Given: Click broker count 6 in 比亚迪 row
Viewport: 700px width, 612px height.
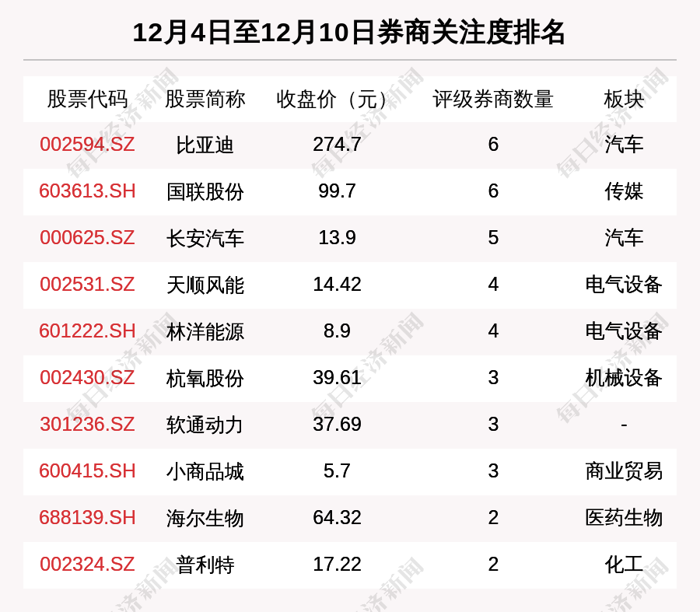Looking at the screenshot, I should coord(493,145).
